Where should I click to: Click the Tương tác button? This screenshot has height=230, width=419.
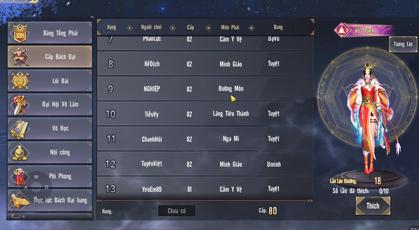coord(403,44)
